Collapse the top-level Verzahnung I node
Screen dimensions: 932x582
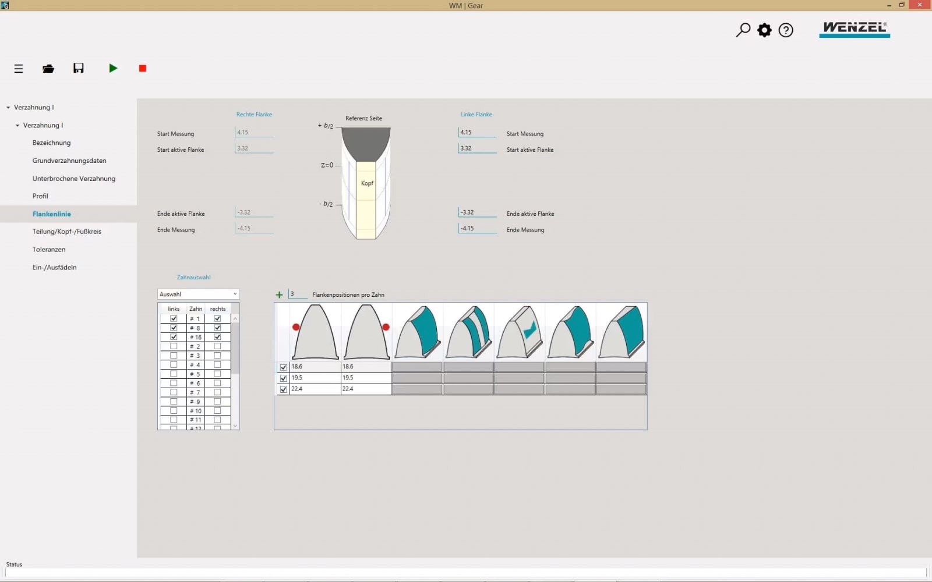coord(8,108)
